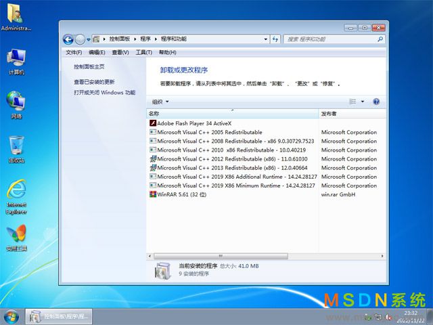Click the change view icon
The image size is (433, 325).
click(x=352, y=102)
